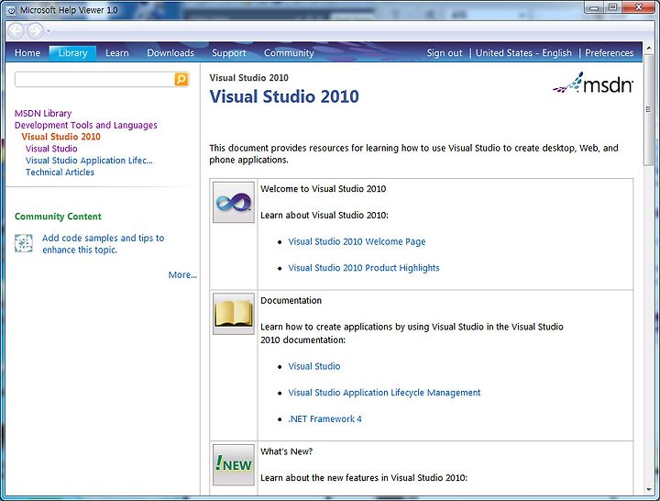Open Visual Studio documentation link in content

point(314,366)
